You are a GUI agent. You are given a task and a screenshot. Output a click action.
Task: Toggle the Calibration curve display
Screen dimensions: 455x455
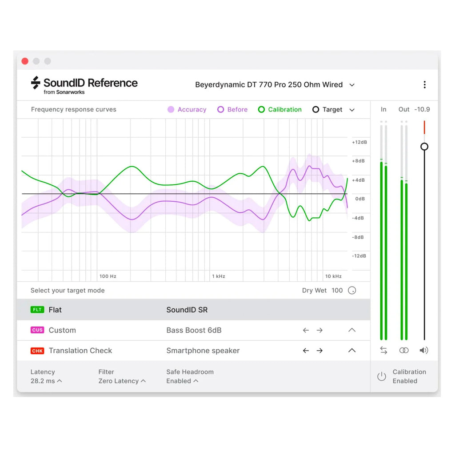tap(280, 109)
